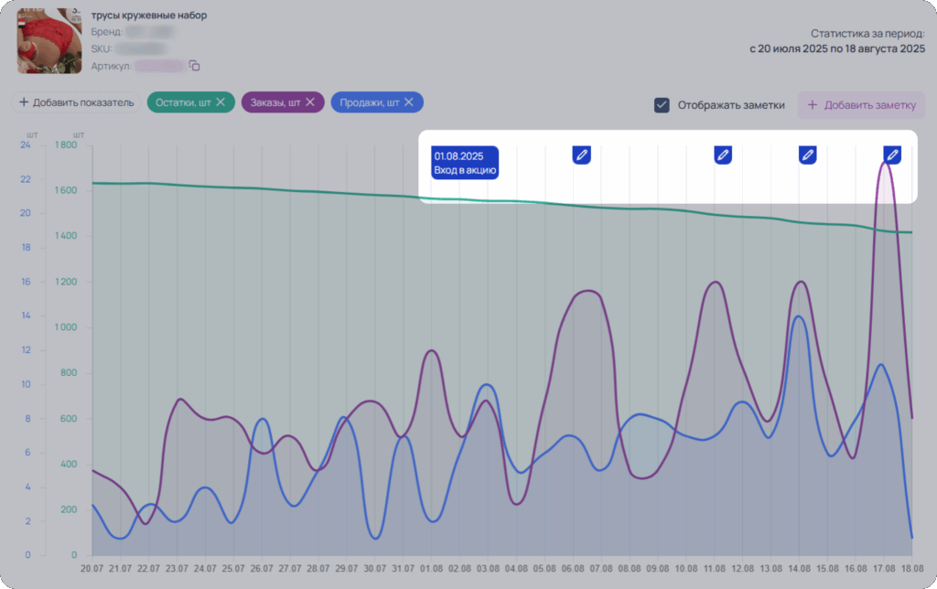Copy the article number with copy icon

point(194,66)
